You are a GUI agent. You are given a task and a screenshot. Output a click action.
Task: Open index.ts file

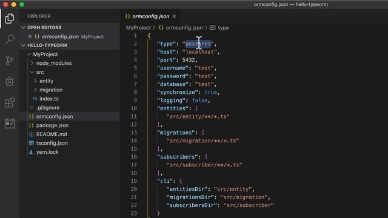point(49,99)
